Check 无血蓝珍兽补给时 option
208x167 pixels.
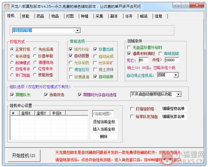[x=129, y=47]
